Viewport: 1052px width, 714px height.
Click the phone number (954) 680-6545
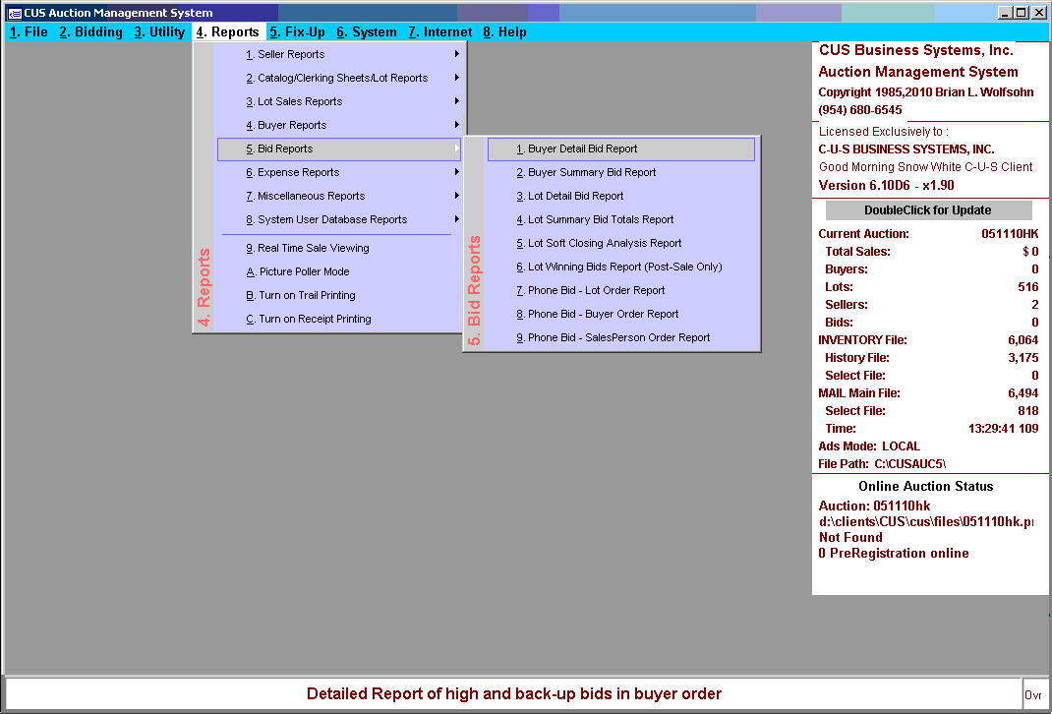(x=860, y=110)
